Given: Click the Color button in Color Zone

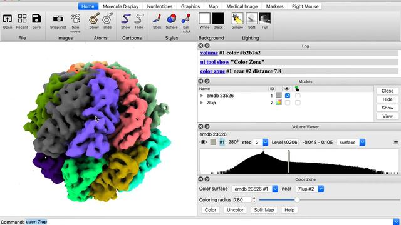Looking at the screenshot, I should pyautogui.click(x=211, y=210).
